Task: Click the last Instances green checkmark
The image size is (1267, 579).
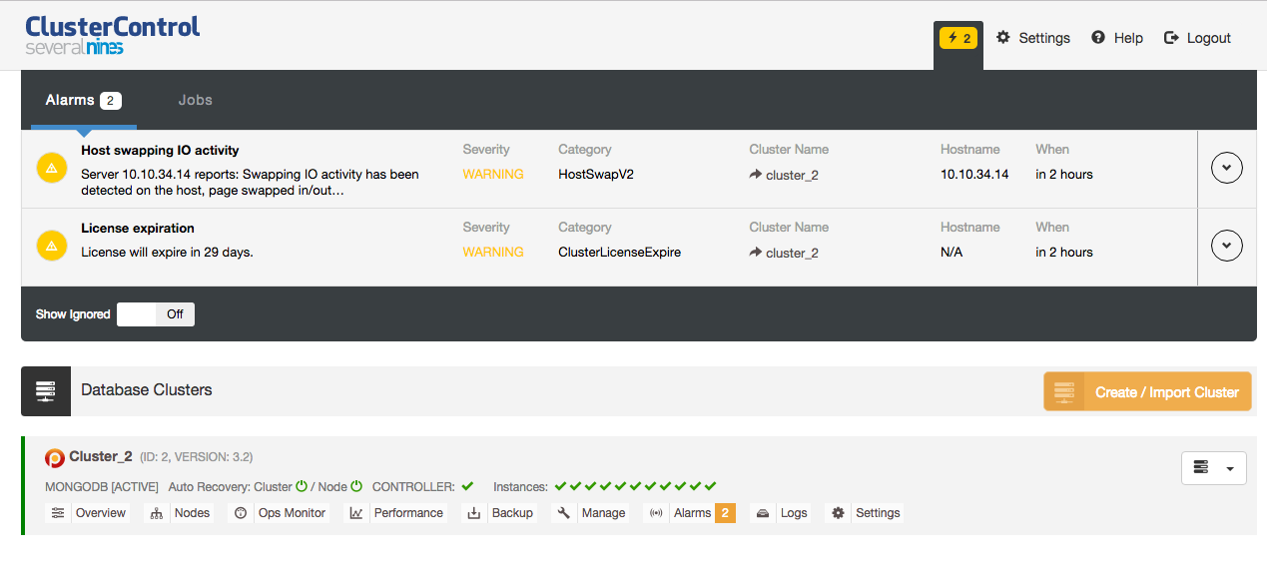Action: [x=711, y=486]
